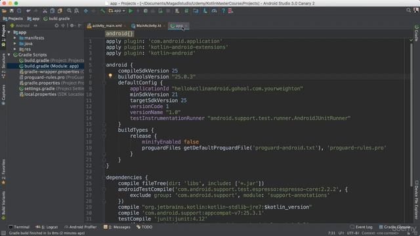Image resolution: width=420 pixels, height=236 pixels.
Task: Click the green Run app icon
Action: (131, 11)
